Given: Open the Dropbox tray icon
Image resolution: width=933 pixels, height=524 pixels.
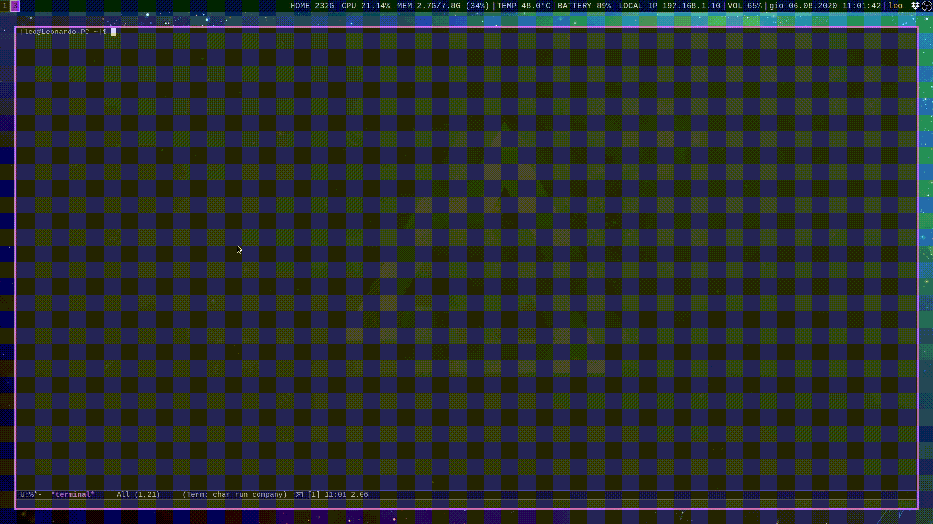Looking at the screenshot, I should [x=915, y=6].
